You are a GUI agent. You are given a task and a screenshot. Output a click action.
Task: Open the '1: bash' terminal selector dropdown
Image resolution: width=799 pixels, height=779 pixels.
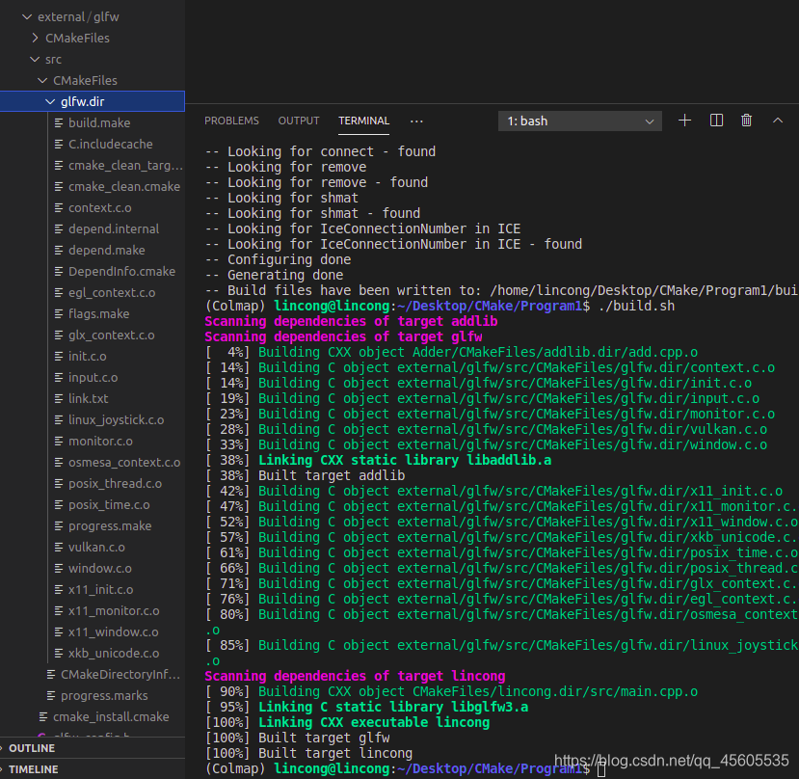(x=580, y=121)
